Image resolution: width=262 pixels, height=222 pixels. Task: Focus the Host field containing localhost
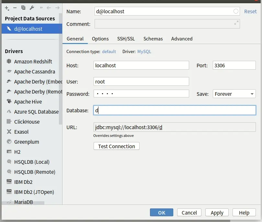[x=141, y=65]
